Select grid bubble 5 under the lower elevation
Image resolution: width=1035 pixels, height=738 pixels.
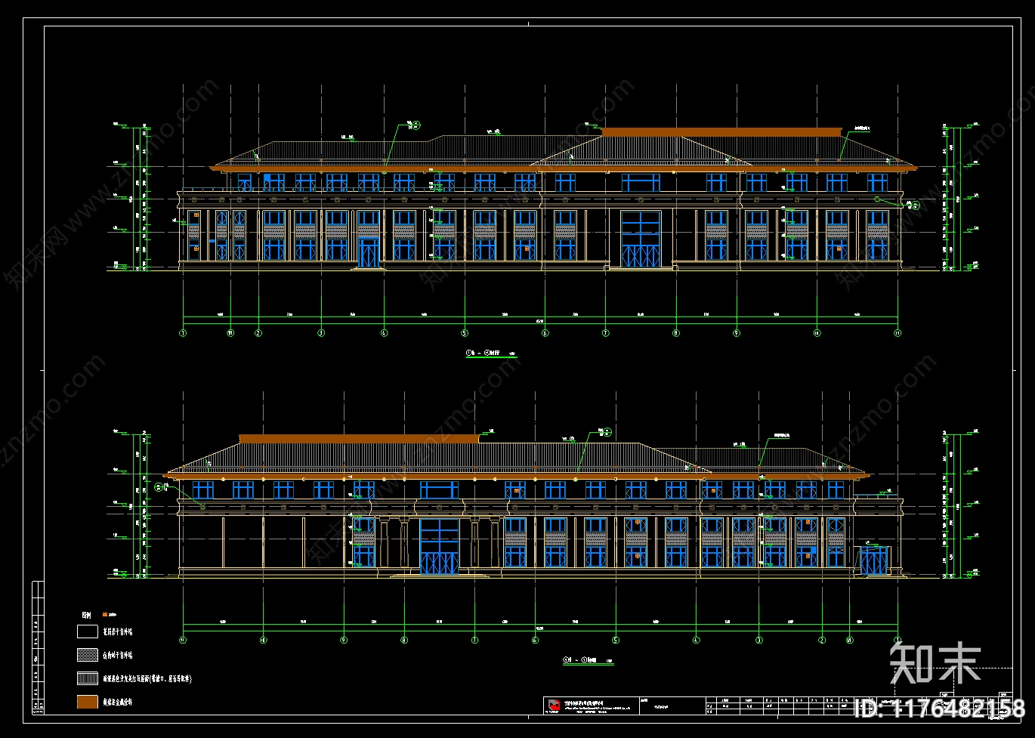(x=615, y=640)
